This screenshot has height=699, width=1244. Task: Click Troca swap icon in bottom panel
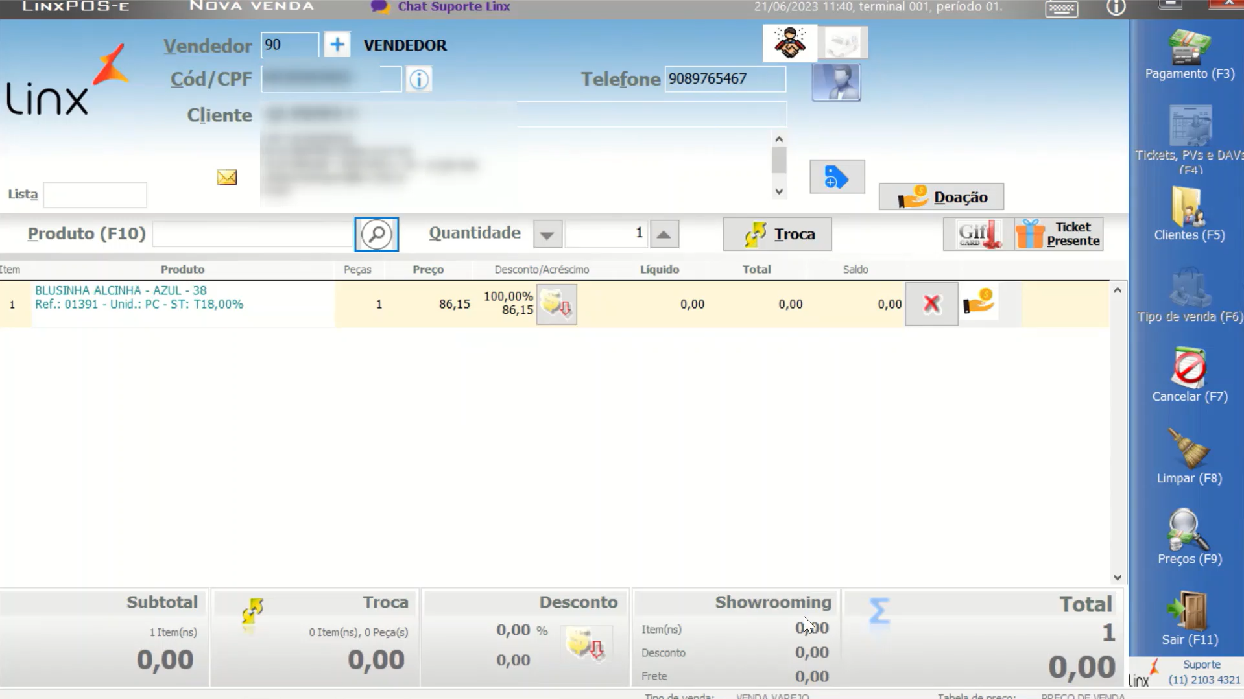point(252,611)
